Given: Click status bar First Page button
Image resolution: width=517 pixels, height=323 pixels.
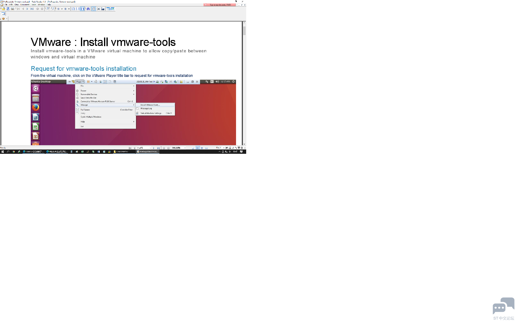Looking at the screenshot, I should coord(130,148).
